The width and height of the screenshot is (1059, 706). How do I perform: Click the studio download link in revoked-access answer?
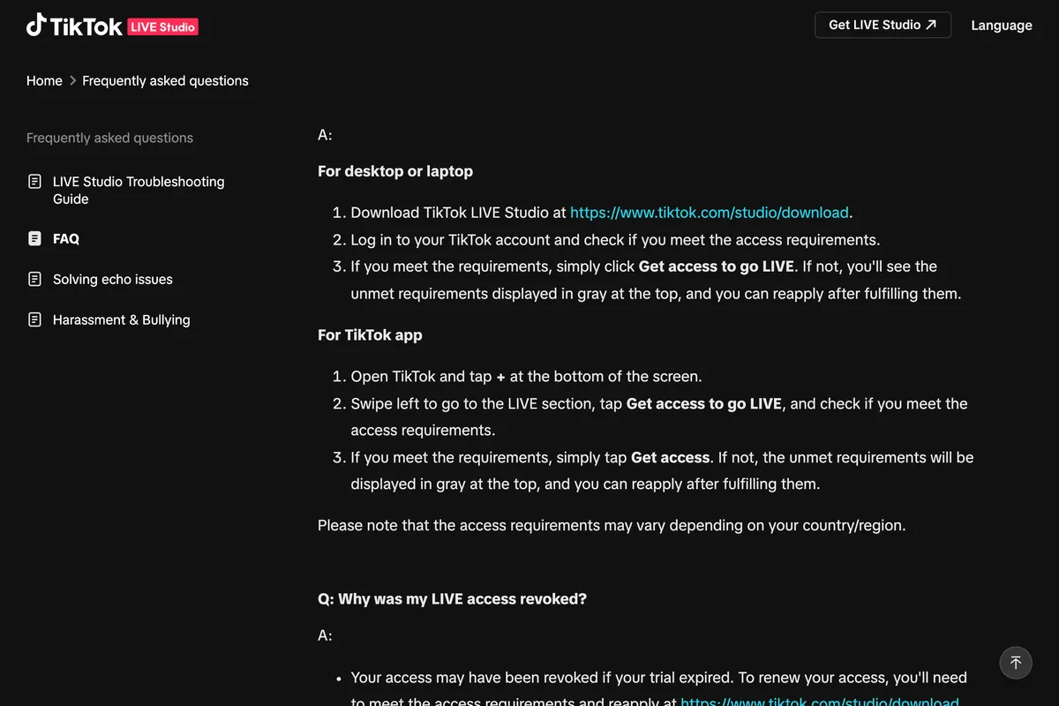(x=820, y=702)
